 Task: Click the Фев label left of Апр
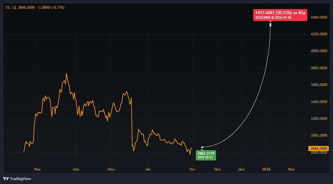tap(37, 169)
